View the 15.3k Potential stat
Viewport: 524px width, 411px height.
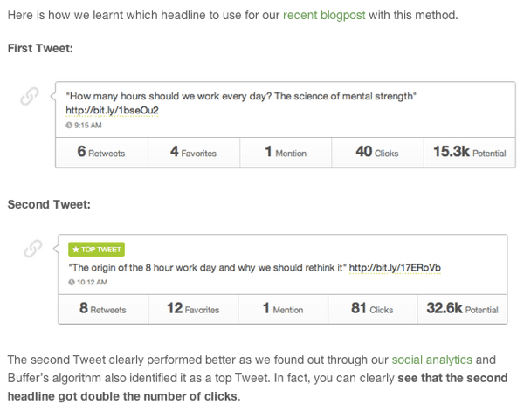click(x=470, y=152)
